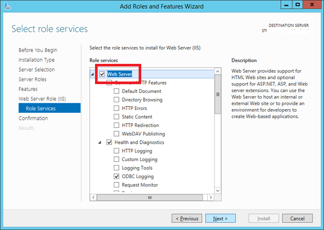The image size is (324, 230).
Task: Toggle the Web Server checkbox
Action: pos(102,74)
